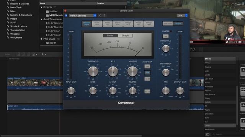Open the Default (edited) preset dropdown
245x137 pixels.
[83, 16]
